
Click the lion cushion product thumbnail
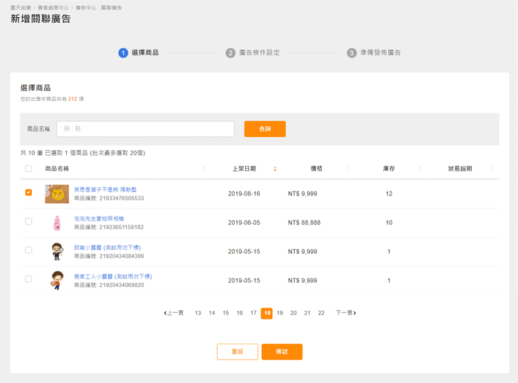click(x=57, y=194)
